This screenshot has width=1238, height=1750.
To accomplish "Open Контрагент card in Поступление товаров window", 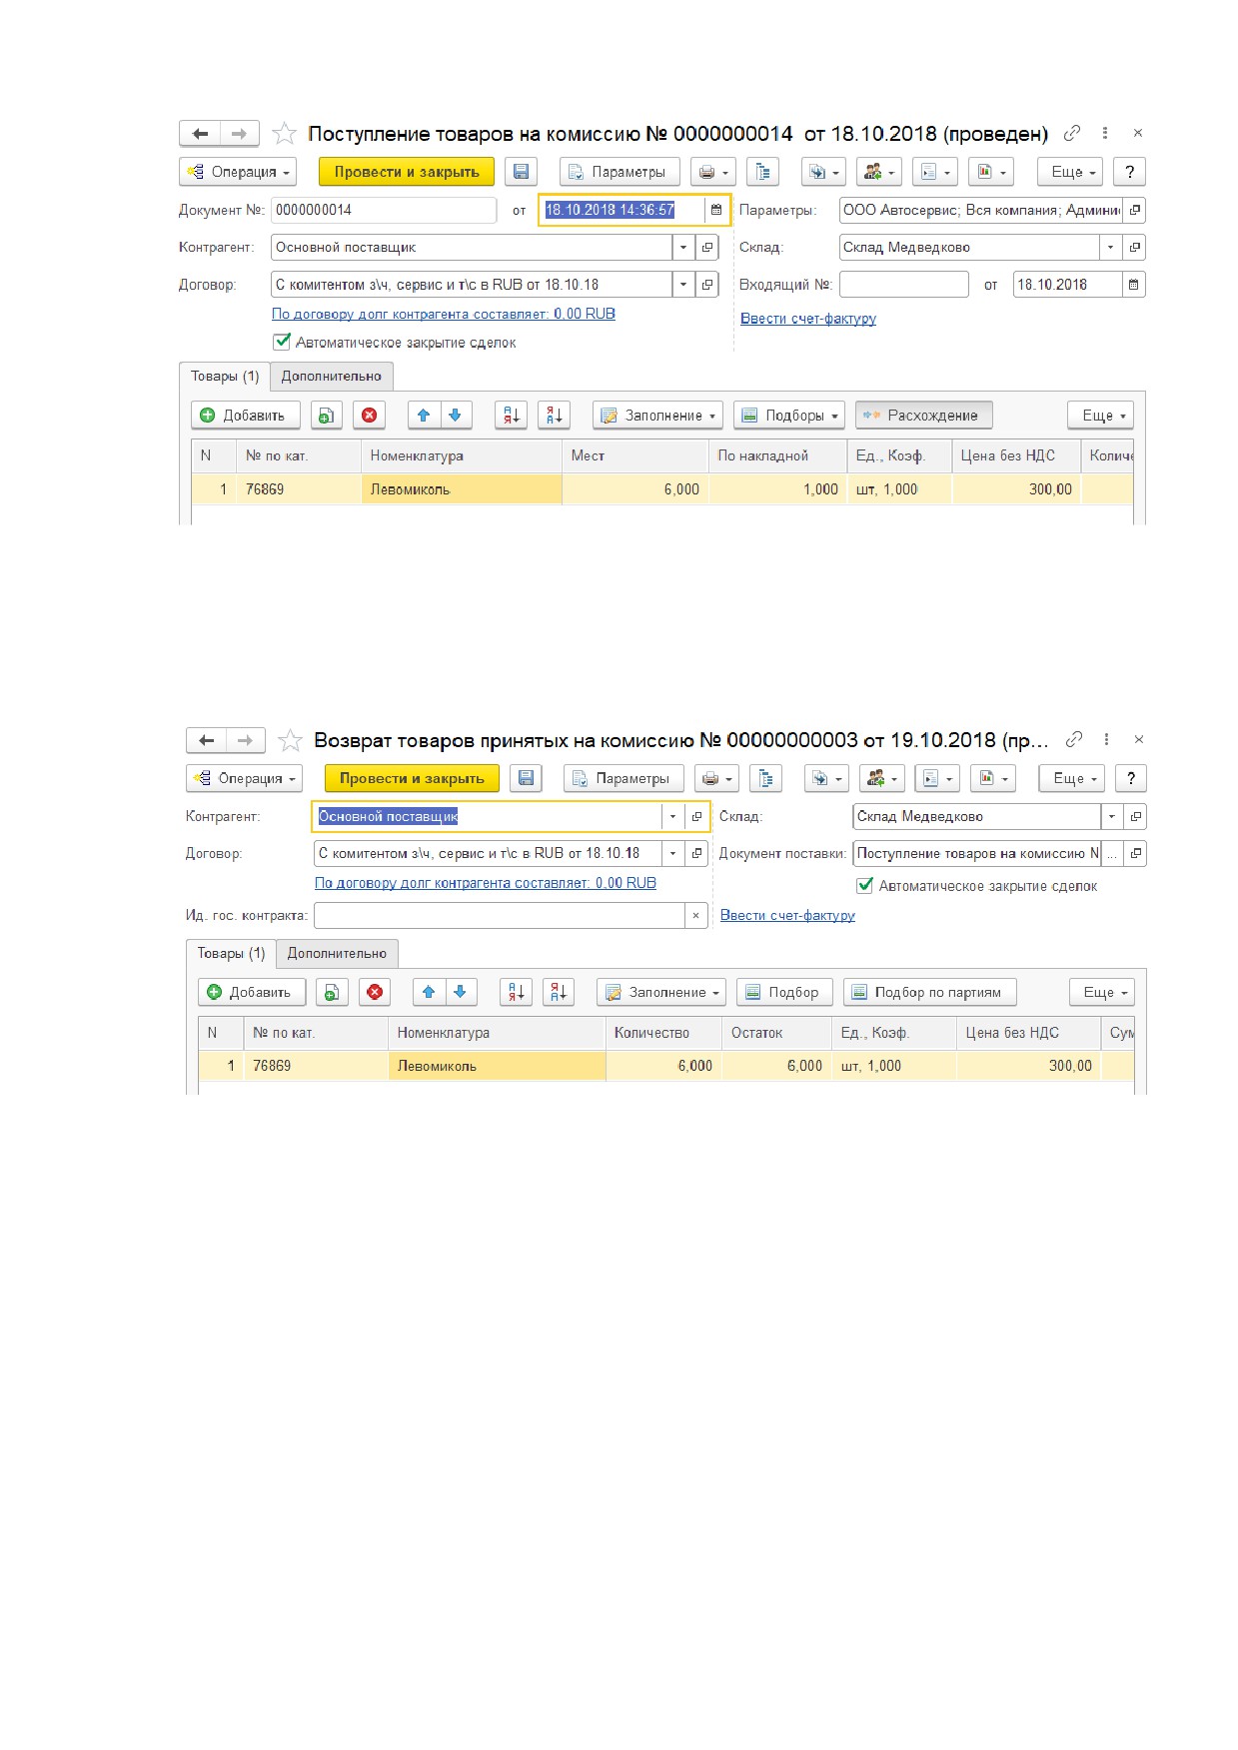I will click(707, 248).
